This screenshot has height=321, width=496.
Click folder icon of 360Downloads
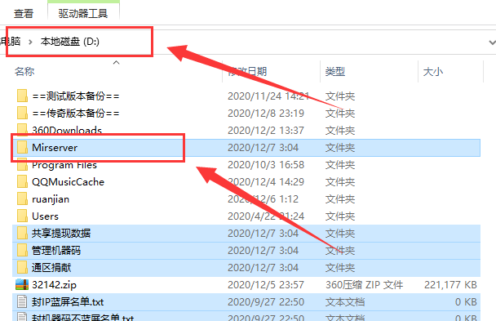tap(22, 129)
